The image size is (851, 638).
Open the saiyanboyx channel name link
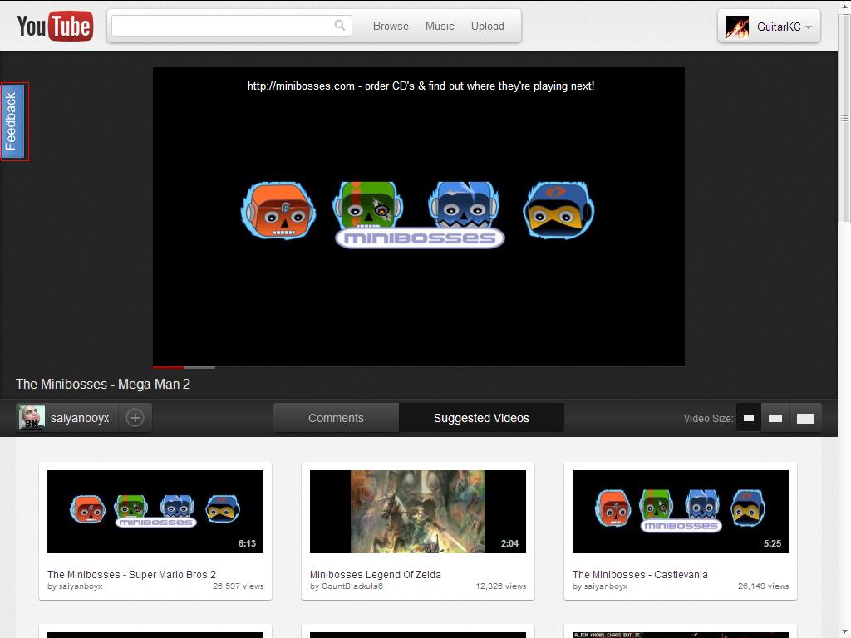click(x=80, y=418)
